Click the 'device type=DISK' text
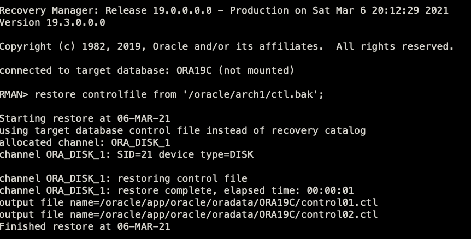The width and height of the screenshot is (471, 239). point(206,154)
